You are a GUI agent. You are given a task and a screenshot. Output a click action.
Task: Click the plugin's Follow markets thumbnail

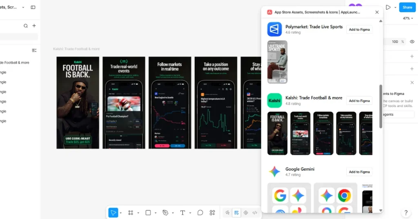click(x=323, y=134)
